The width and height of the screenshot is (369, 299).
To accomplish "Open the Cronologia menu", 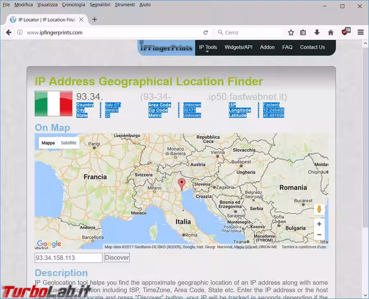I will (73, 5).
